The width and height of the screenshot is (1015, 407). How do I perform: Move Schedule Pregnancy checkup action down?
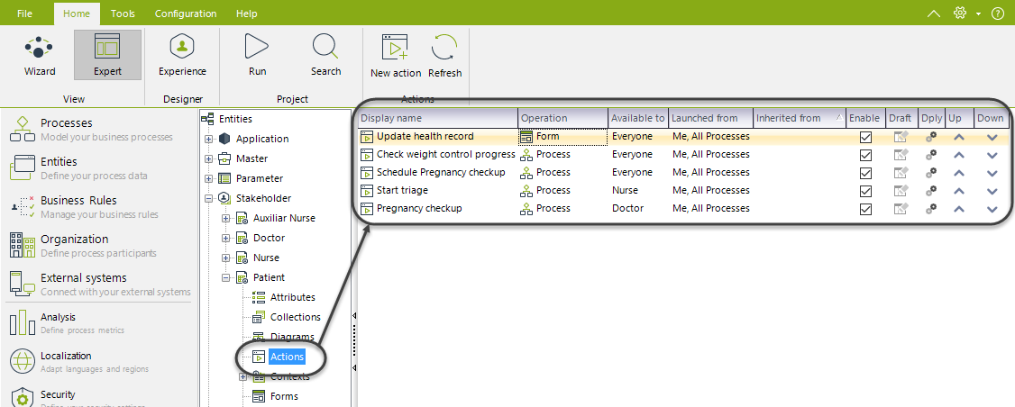pos(992,173)
